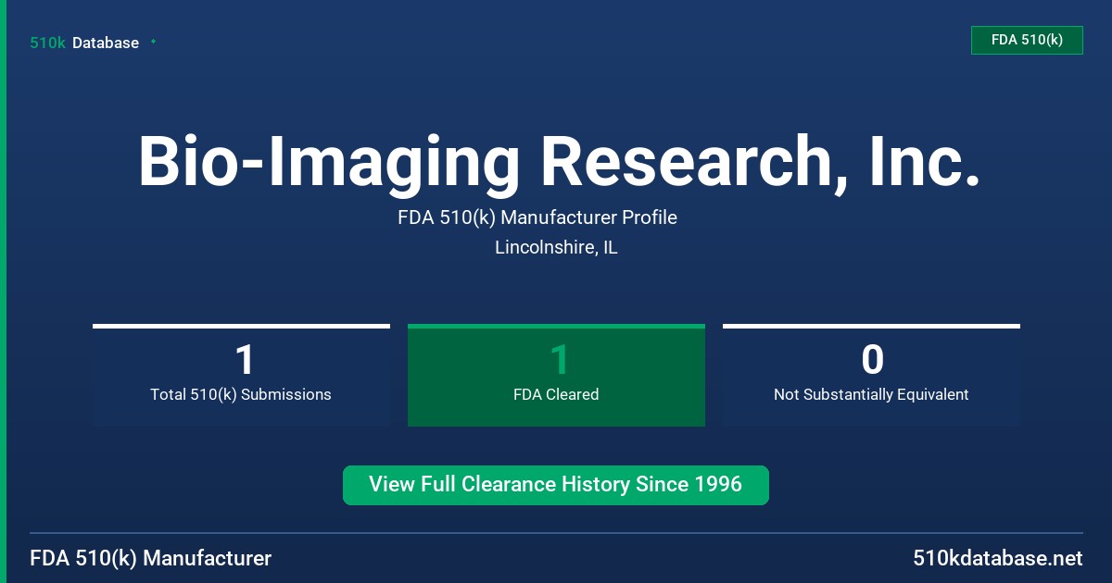Click the 510k Database logo text

tap(84, 43)
